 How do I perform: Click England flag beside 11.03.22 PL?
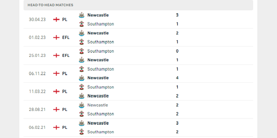click(x=56, y=91)
